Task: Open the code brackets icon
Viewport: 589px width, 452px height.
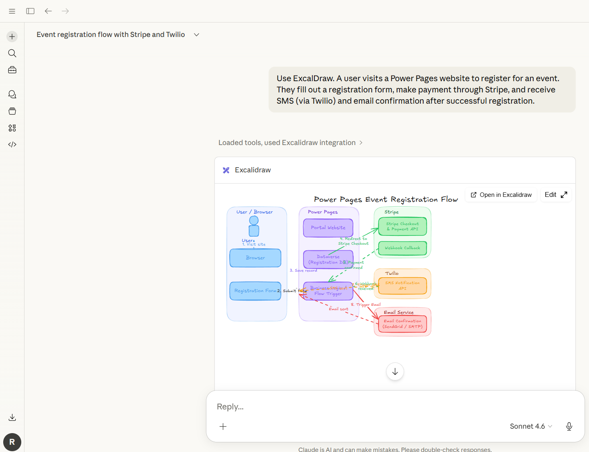Action: [x=12, y=145]
